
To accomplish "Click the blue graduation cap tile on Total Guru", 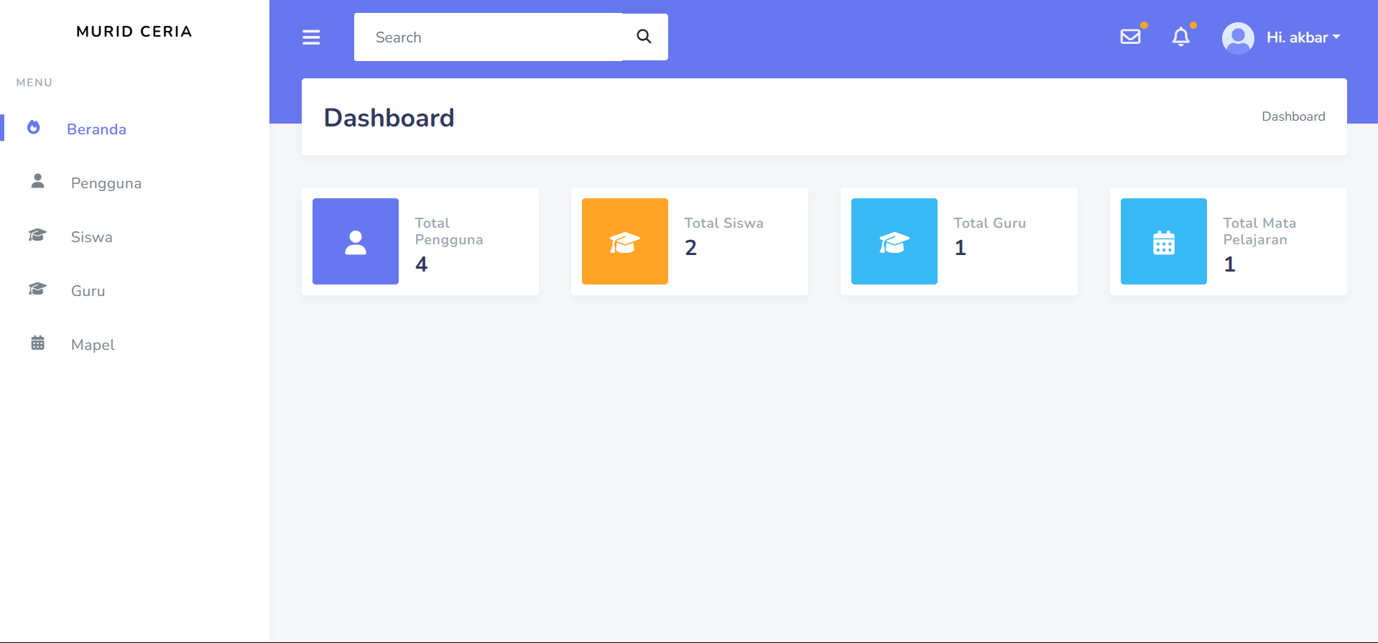I will point(894,241).
